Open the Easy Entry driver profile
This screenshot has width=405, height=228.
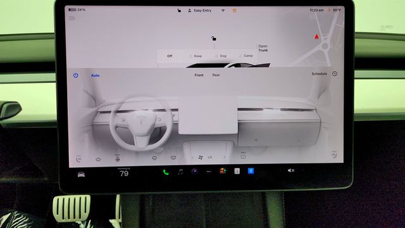200,11
